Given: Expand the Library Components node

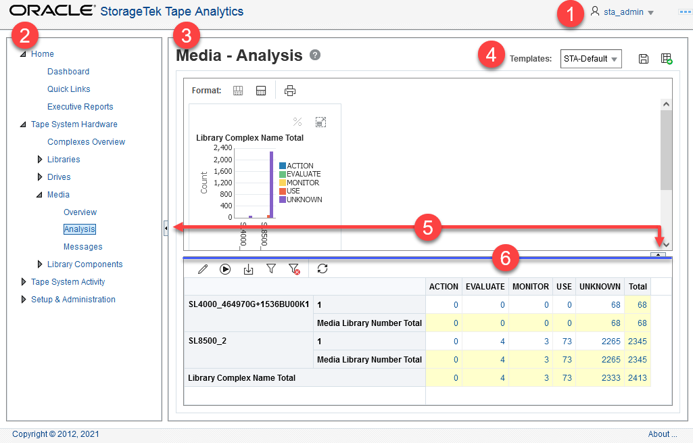Looking at the screenshot, I should (40, 264).
